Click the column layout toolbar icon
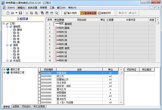The width and height of the screenshot is (162, 110). pos(52,13)
